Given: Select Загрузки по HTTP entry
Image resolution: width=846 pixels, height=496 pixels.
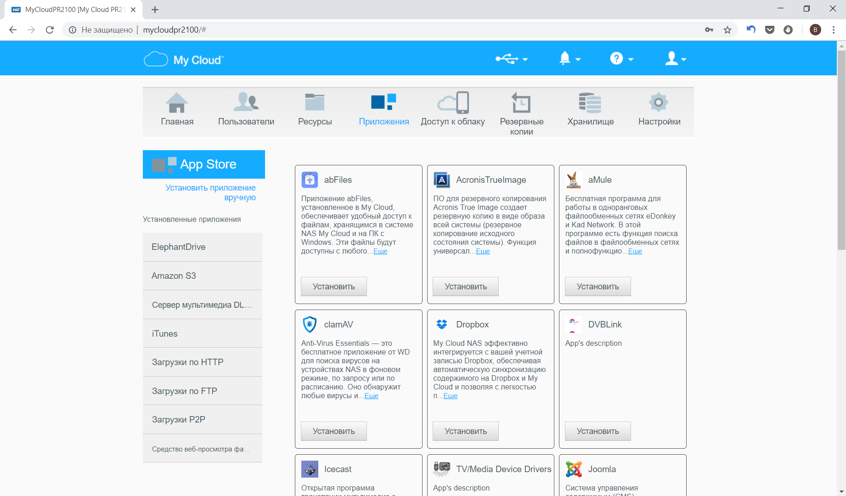Looking at the screenshot, I should [203, 362].
